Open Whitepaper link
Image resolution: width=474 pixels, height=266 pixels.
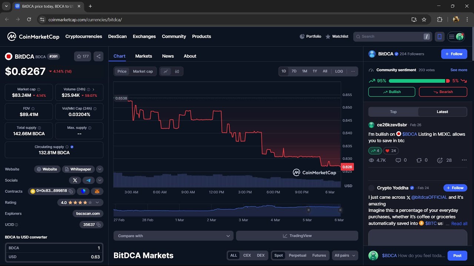click(x=78, y=169)
